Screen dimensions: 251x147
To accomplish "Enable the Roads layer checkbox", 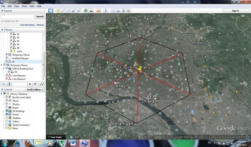I will [6, 107].
